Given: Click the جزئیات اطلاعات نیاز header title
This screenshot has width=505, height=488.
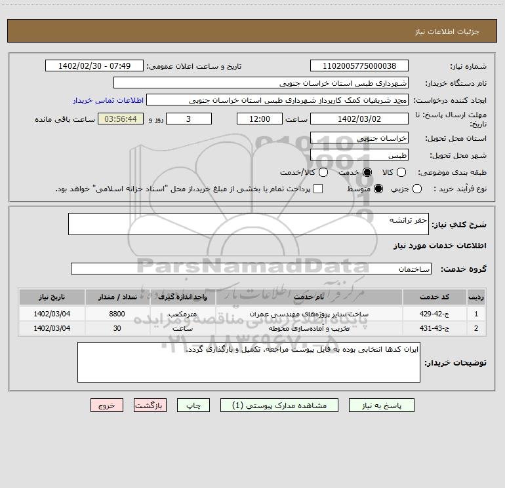Looking at the screenshot, I should (x=447, y=31).
